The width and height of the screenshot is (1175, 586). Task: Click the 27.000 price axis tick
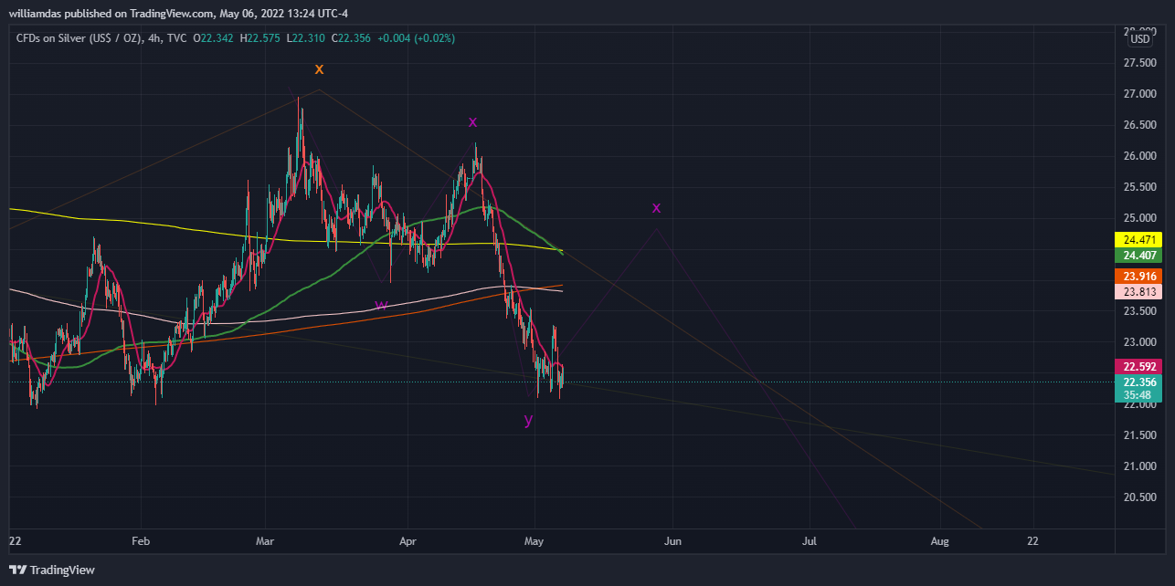[x=1140, y=94]
